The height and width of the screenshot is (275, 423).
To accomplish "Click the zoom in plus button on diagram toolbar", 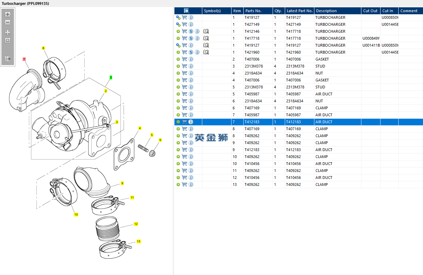I will (x=8, y=14).
